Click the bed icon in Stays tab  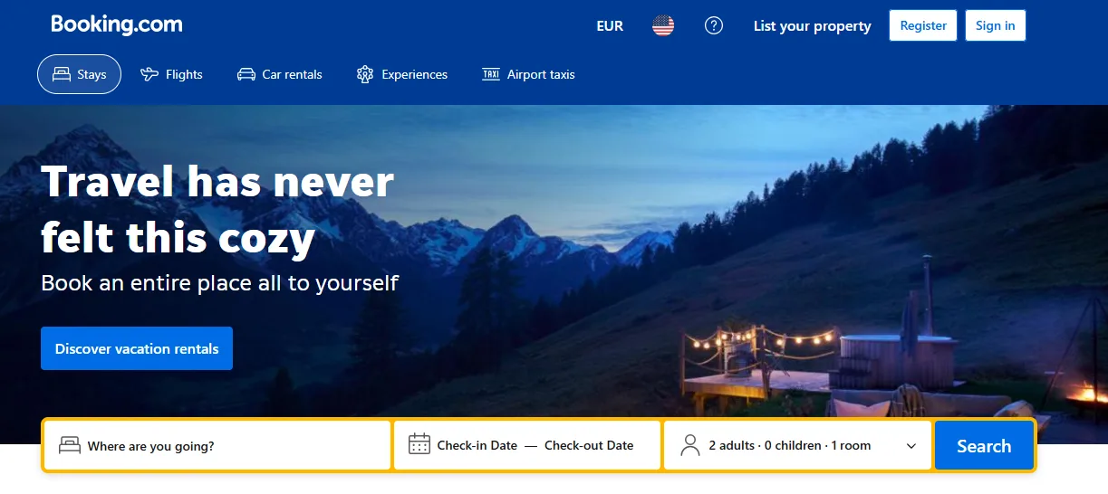point(62,74)
